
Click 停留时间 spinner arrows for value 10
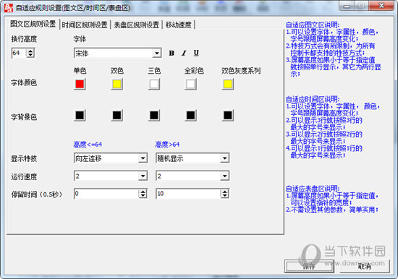click(224, 194)
